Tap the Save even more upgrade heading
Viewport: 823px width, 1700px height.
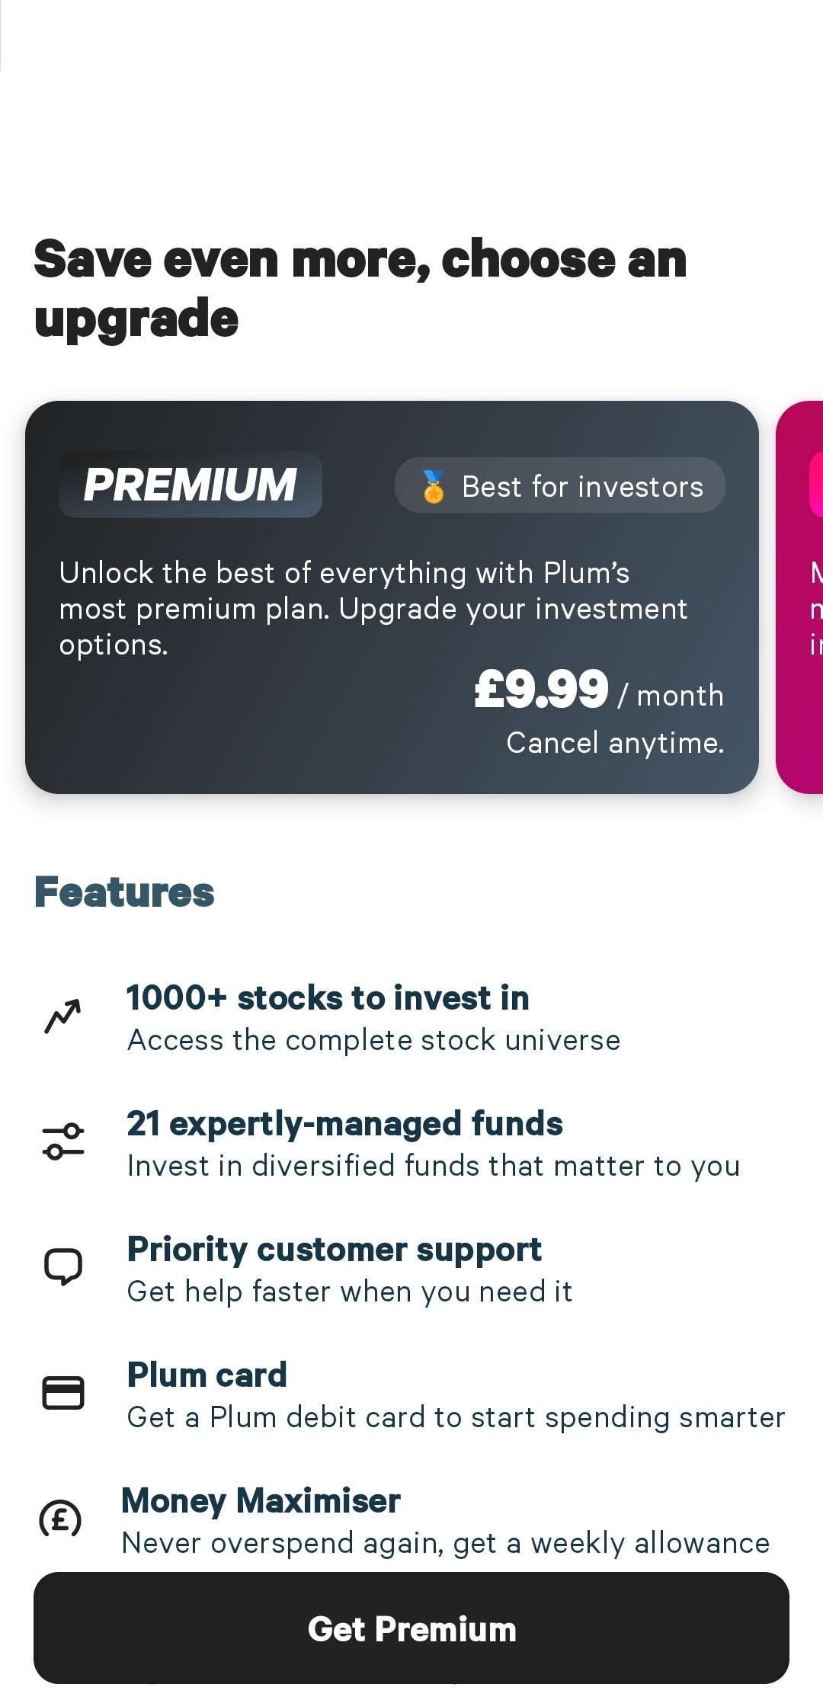(x=360, y=288)
